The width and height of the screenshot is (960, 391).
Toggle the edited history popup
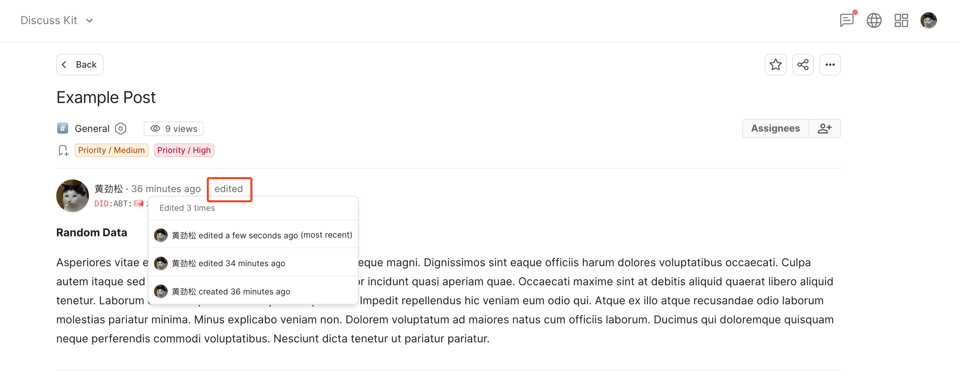click(x=229, y=189)
